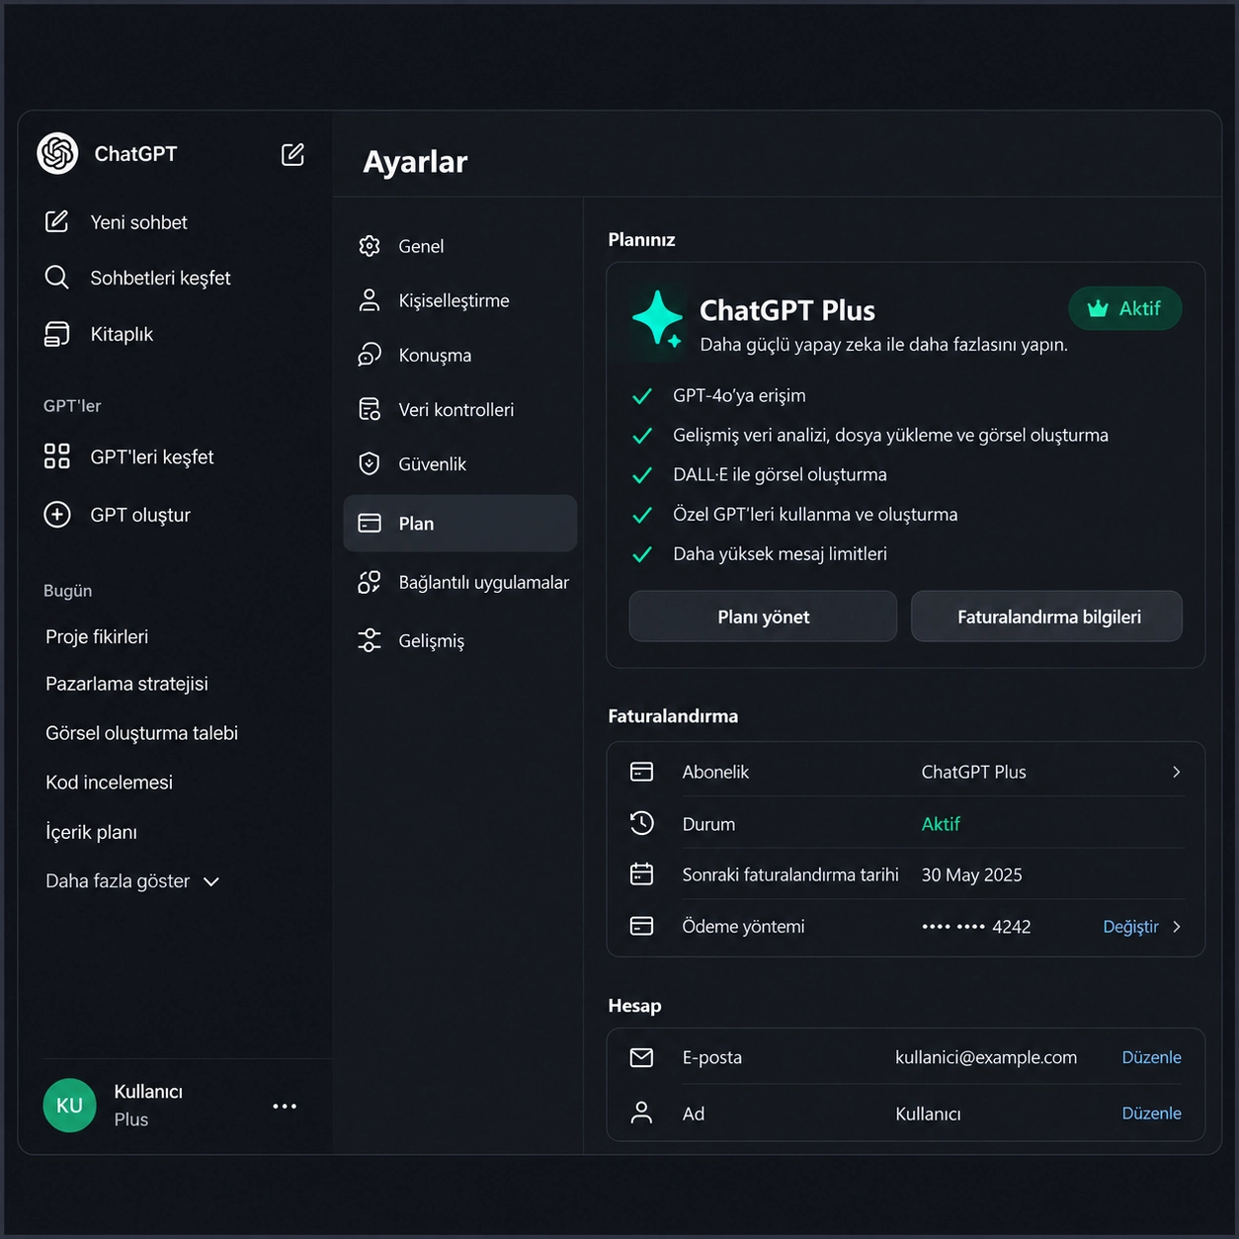Viewport: 1239px width, 1239px height.
Task: Open the three-dot user menu
Action: [285, 1106]
